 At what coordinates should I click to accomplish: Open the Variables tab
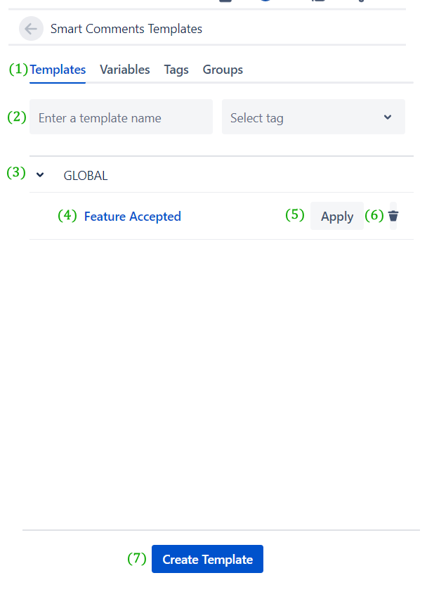(x=125, y=70)
